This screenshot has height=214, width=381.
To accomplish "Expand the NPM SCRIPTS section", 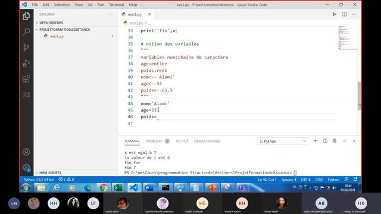I will tap(76, 173).
